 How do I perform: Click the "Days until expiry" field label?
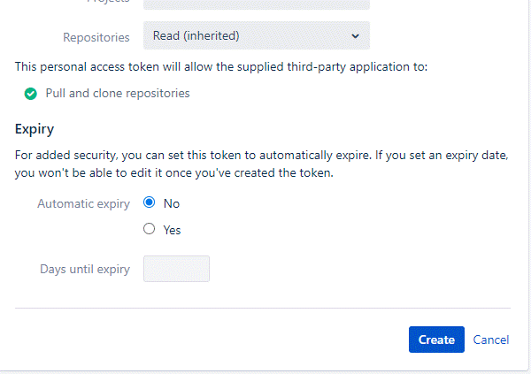(x=85, y=269)
